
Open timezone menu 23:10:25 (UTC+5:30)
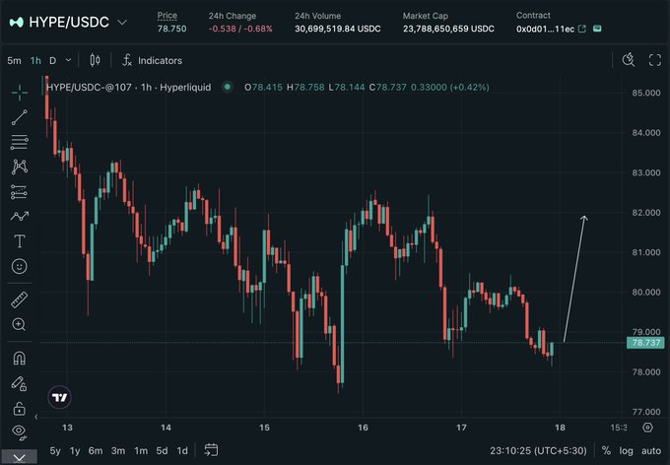click(538, 451)
